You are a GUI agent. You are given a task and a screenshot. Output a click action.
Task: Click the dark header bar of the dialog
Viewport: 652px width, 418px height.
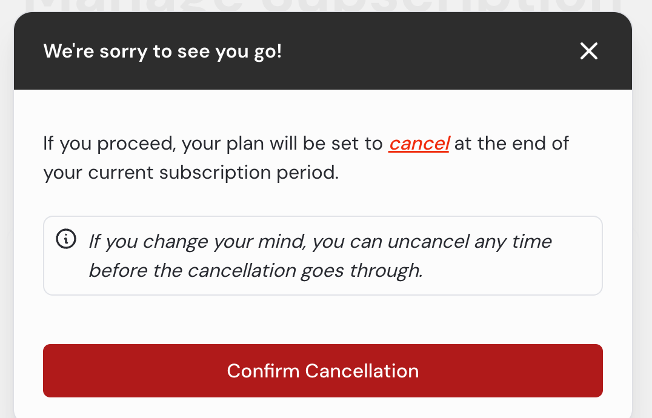coord(323,51)
